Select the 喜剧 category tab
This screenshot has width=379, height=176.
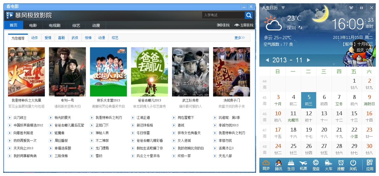(61, 38)
